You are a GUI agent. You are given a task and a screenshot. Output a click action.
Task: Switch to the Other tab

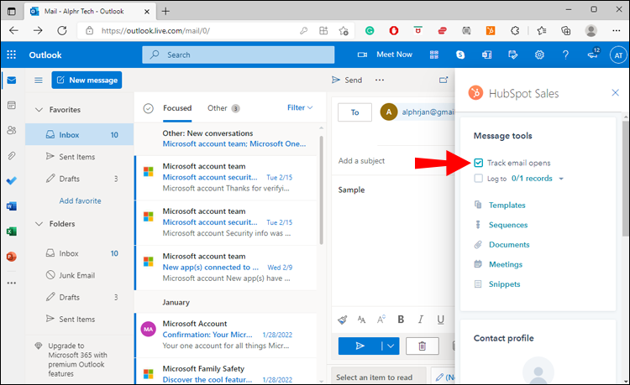[x=223, y=108]
